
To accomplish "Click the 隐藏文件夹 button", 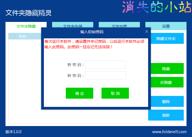I will tap(167, 38).
